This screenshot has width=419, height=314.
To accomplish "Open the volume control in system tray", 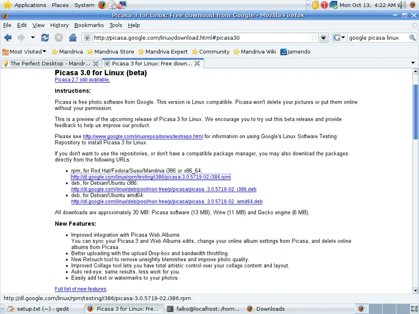I will pyautogui.click(x=402, y=5).
